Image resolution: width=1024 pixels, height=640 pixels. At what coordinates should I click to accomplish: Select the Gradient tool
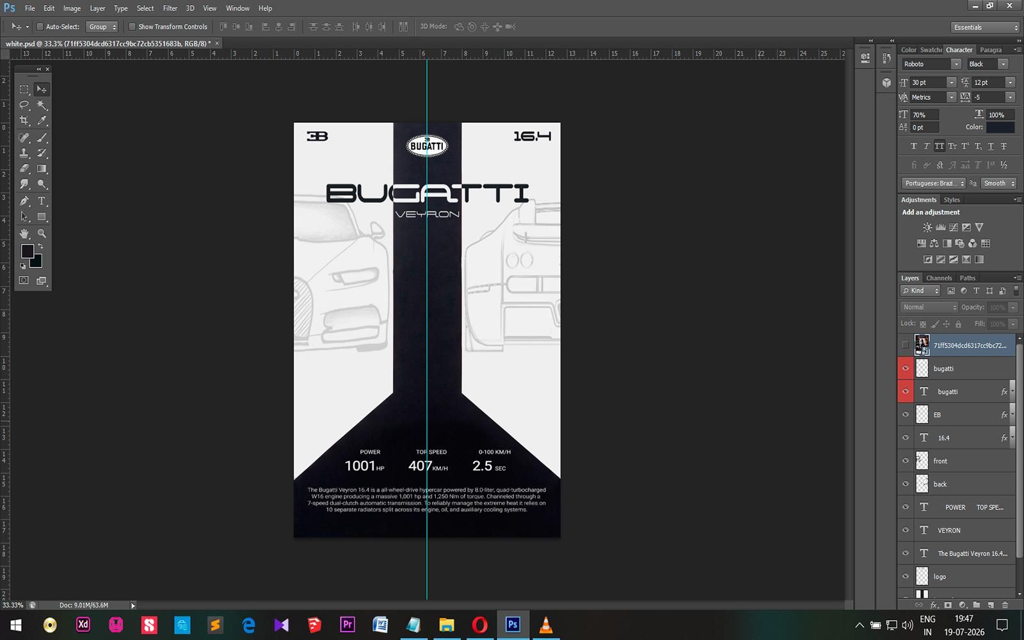42,168
